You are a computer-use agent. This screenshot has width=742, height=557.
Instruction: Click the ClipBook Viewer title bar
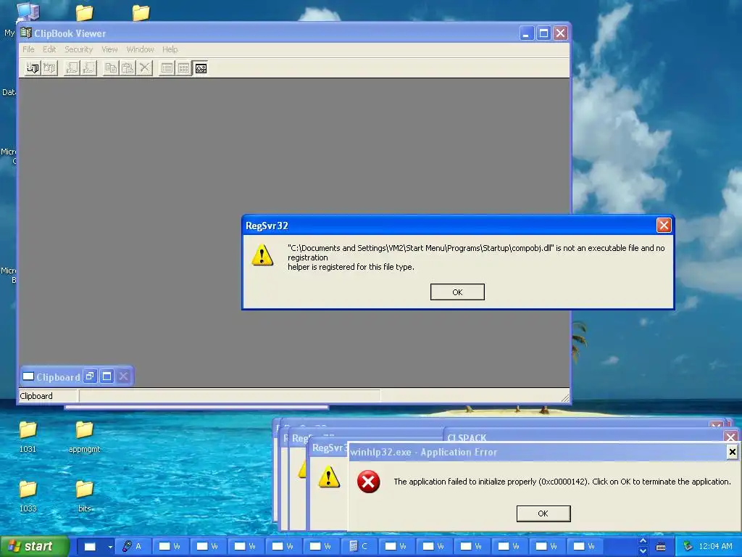(293, 33)
